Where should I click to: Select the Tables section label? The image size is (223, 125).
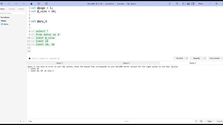(x=3, y=21)
